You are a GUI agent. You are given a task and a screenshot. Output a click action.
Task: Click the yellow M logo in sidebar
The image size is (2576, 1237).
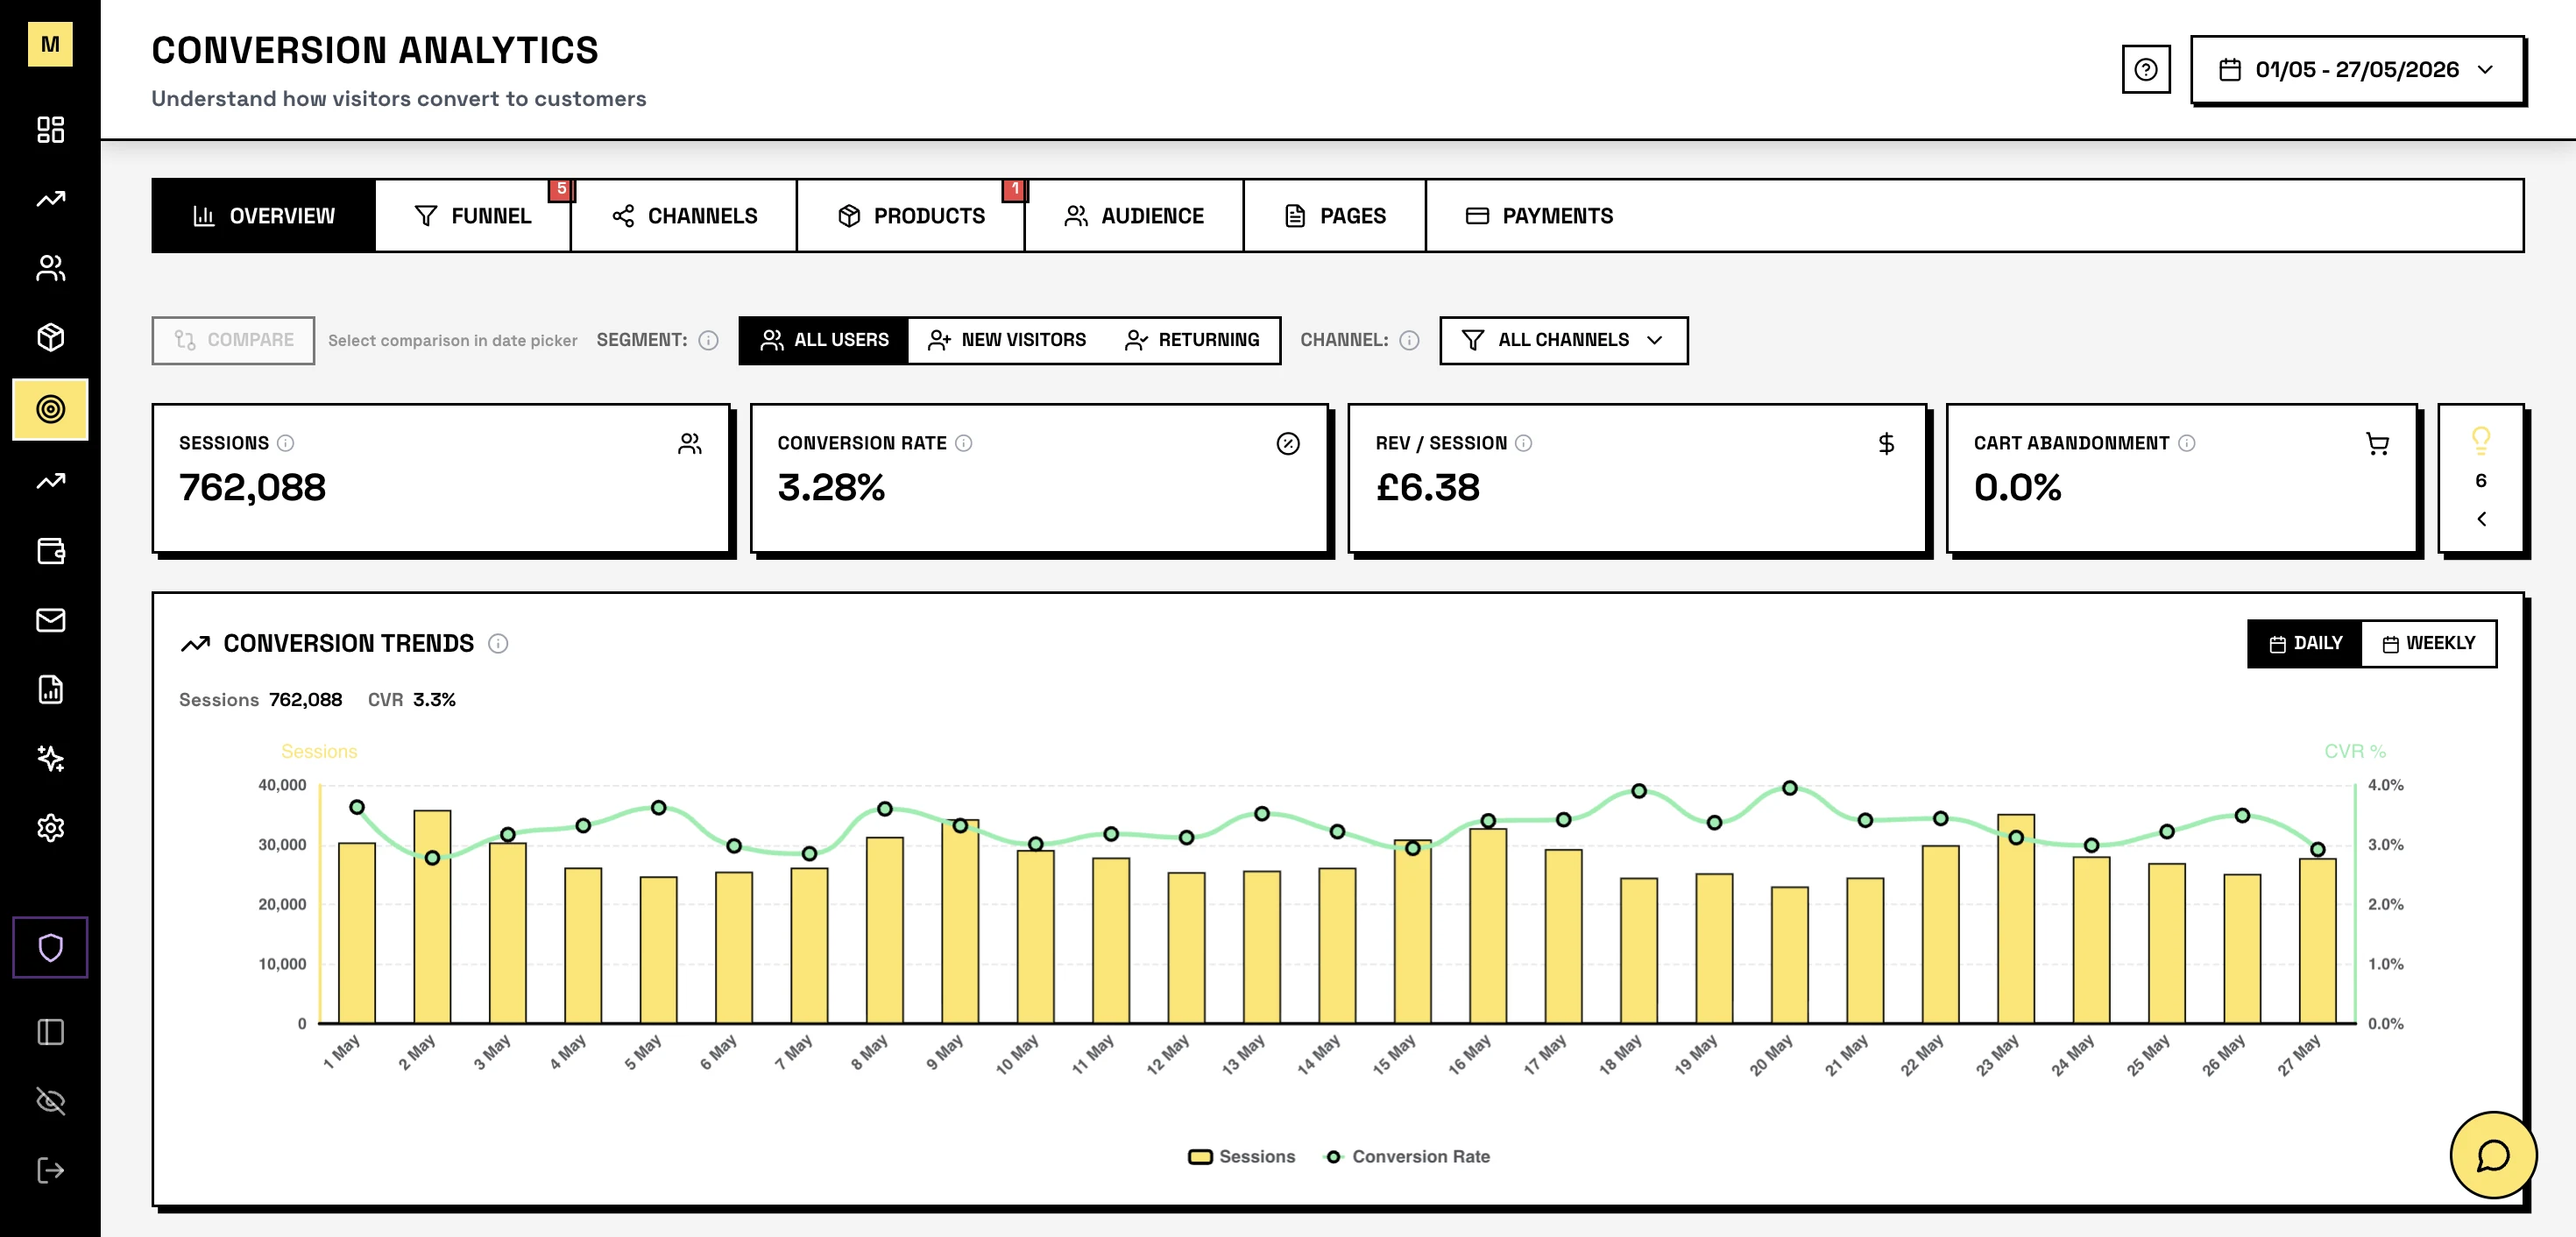50,44
